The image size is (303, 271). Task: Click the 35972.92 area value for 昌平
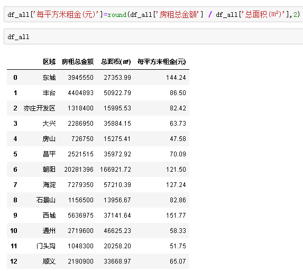point(117,154)
